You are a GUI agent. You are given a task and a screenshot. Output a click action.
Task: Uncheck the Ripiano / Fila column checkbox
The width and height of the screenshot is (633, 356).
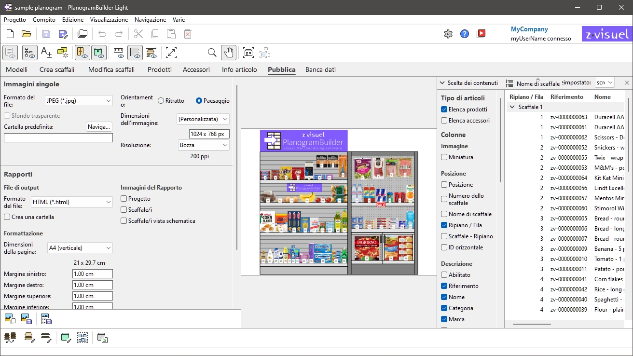click(444, 225)
